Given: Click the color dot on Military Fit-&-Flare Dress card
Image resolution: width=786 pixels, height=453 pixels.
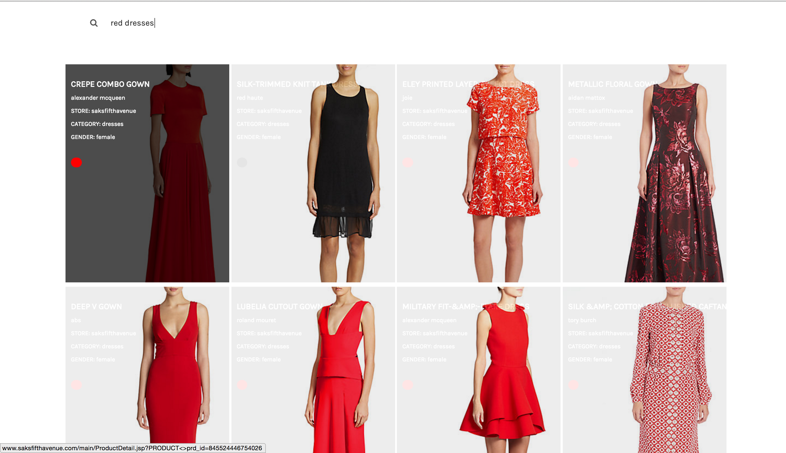Looking at the screenshot, I should pyautogui.click(x=408, y=385).
